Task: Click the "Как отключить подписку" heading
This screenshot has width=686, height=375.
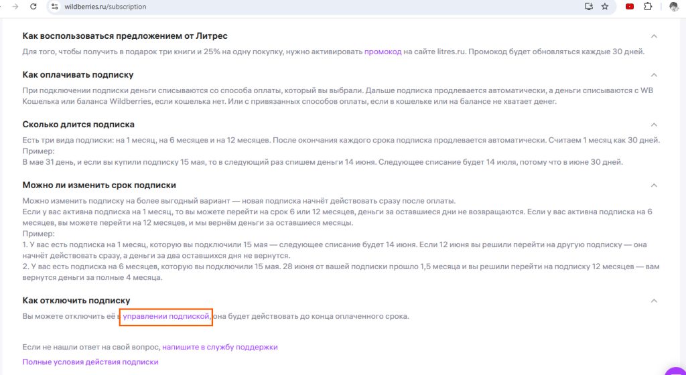Action: pos(76,301)
